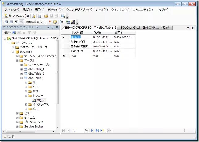
Task: Click the Connect Object Explorer icon
Action: (14, 33)
